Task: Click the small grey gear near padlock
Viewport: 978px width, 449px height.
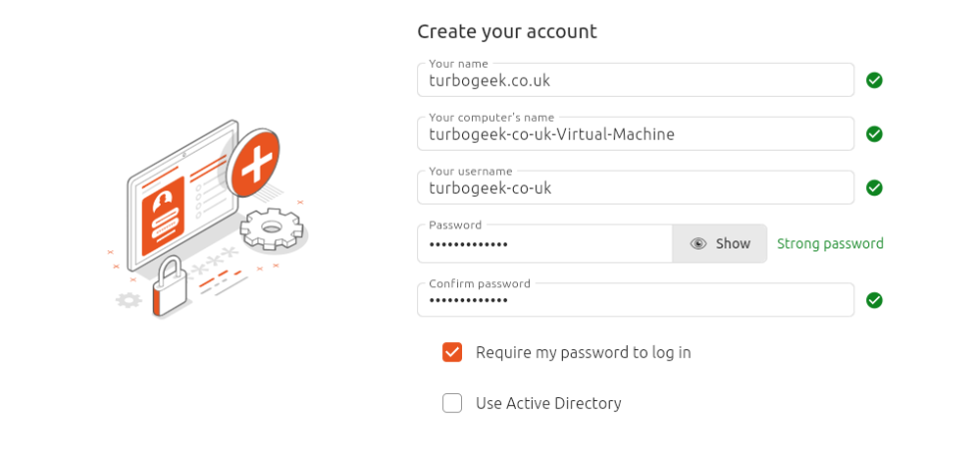Action: [x=129, y=299]
